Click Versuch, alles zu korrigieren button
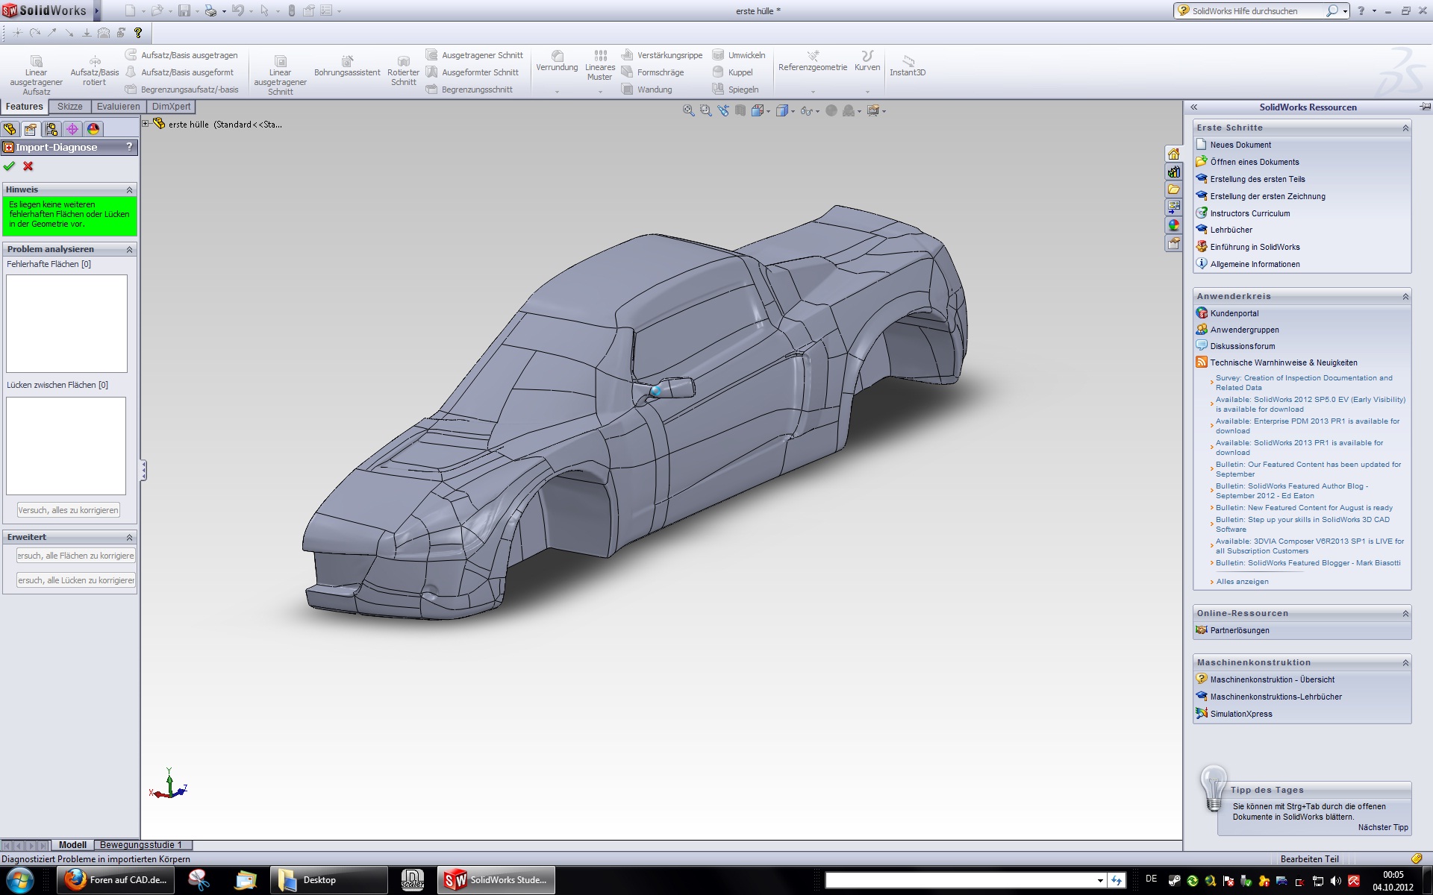Image resolution: width=1433 pixels, height=895 pixels. pyautogui.click(x=69, y=510)
